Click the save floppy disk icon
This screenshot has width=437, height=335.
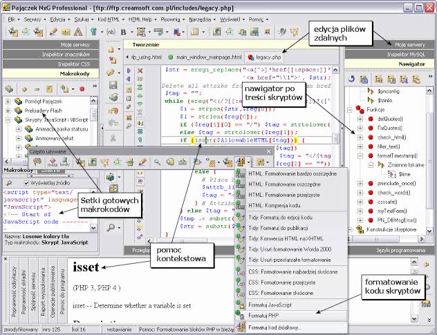113,85
